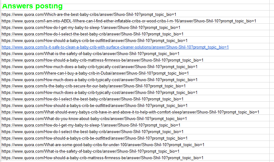Click the What-do-you-know-about-baby-cribs URL
This screenshot has height=162, width=274.
94,118
